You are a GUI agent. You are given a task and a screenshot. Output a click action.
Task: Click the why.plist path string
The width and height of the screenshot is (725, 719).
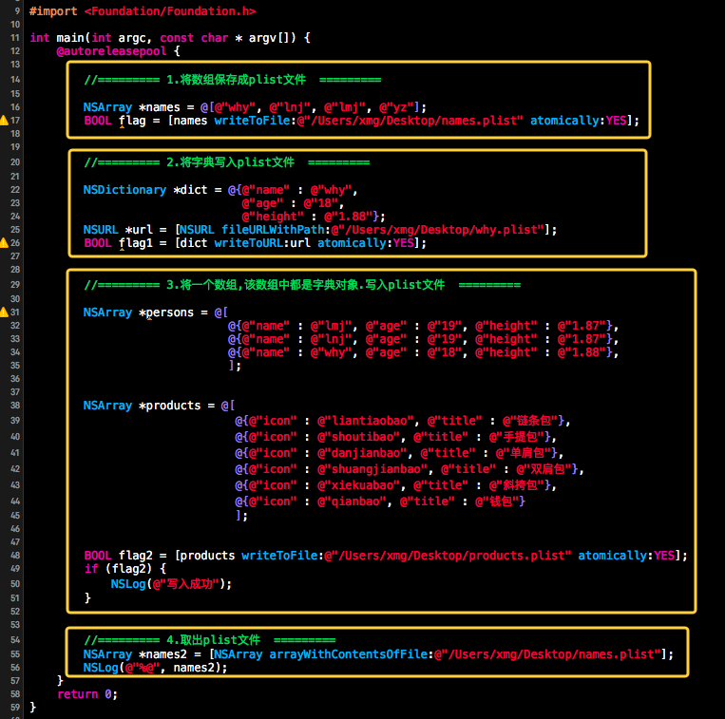pyautogui.click(x=437, y=230)
